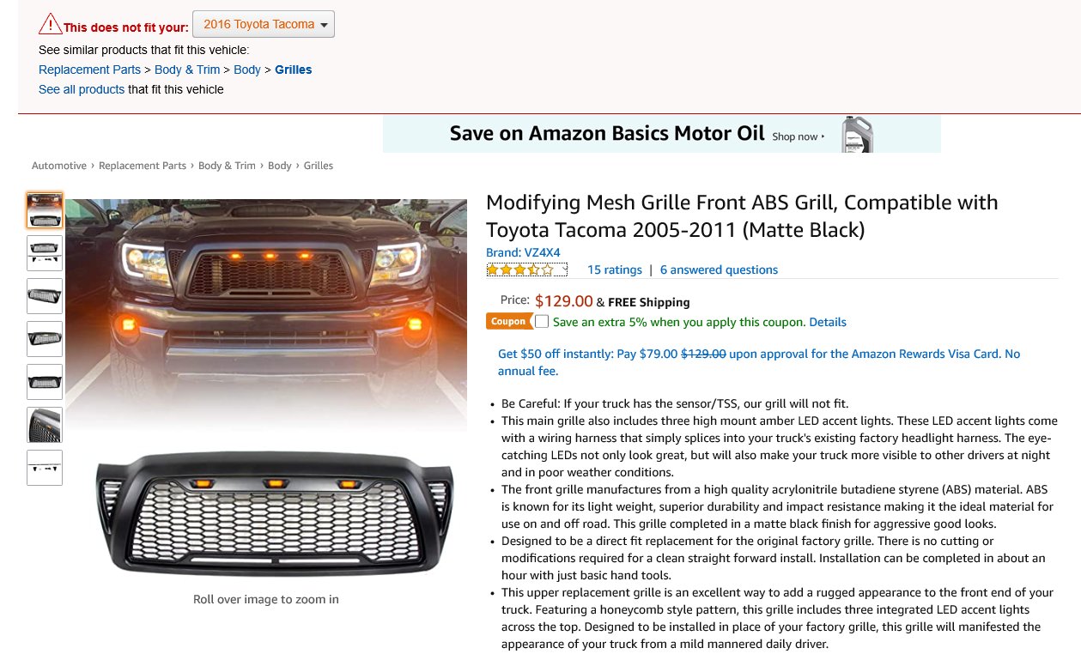Screen dimensions: 1081x654
Task: Click the red warning triangle icon
Action: coord(51,23)
